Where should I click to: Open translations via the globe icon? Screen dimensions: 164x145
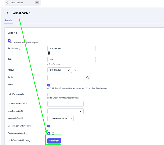point(49,53)
